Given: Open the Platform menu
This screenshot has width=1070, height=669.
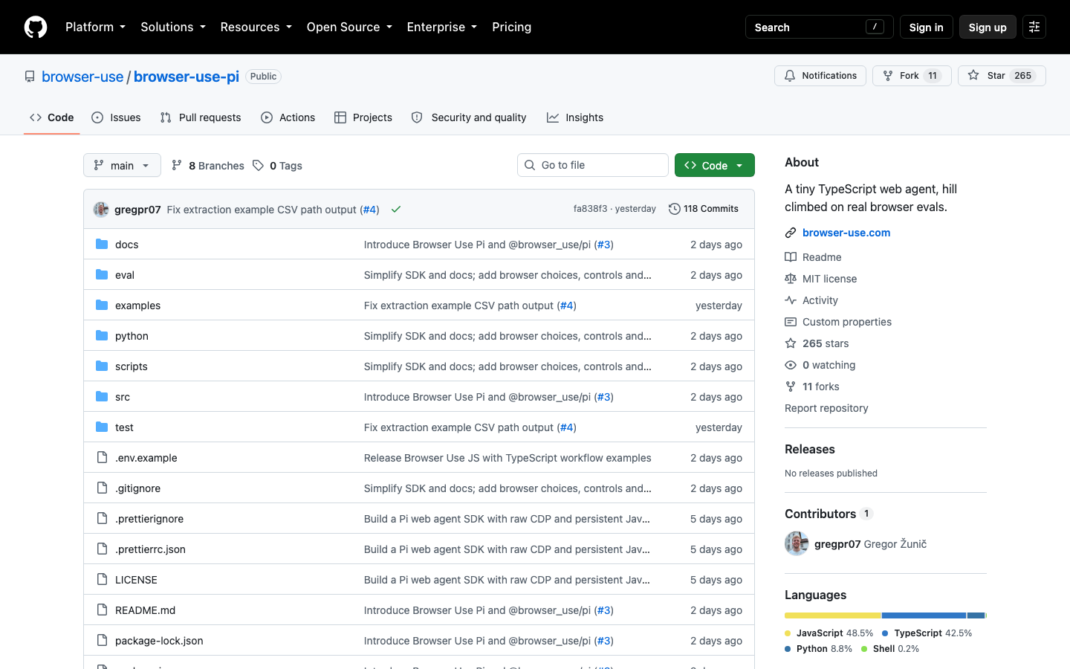Looking at the screenshot, I should 95,27.
